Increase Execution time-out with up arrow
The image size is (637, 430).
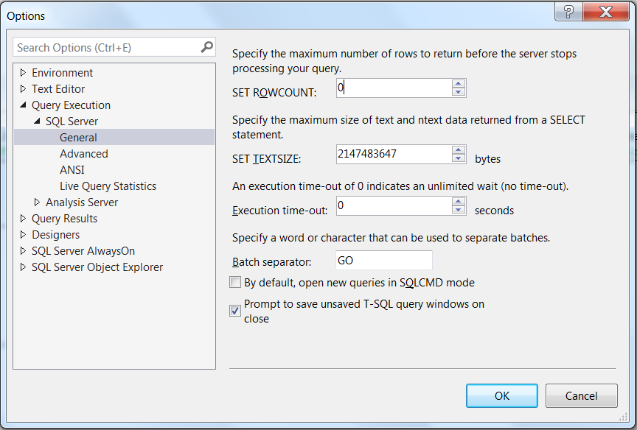(x=459, y=202)
